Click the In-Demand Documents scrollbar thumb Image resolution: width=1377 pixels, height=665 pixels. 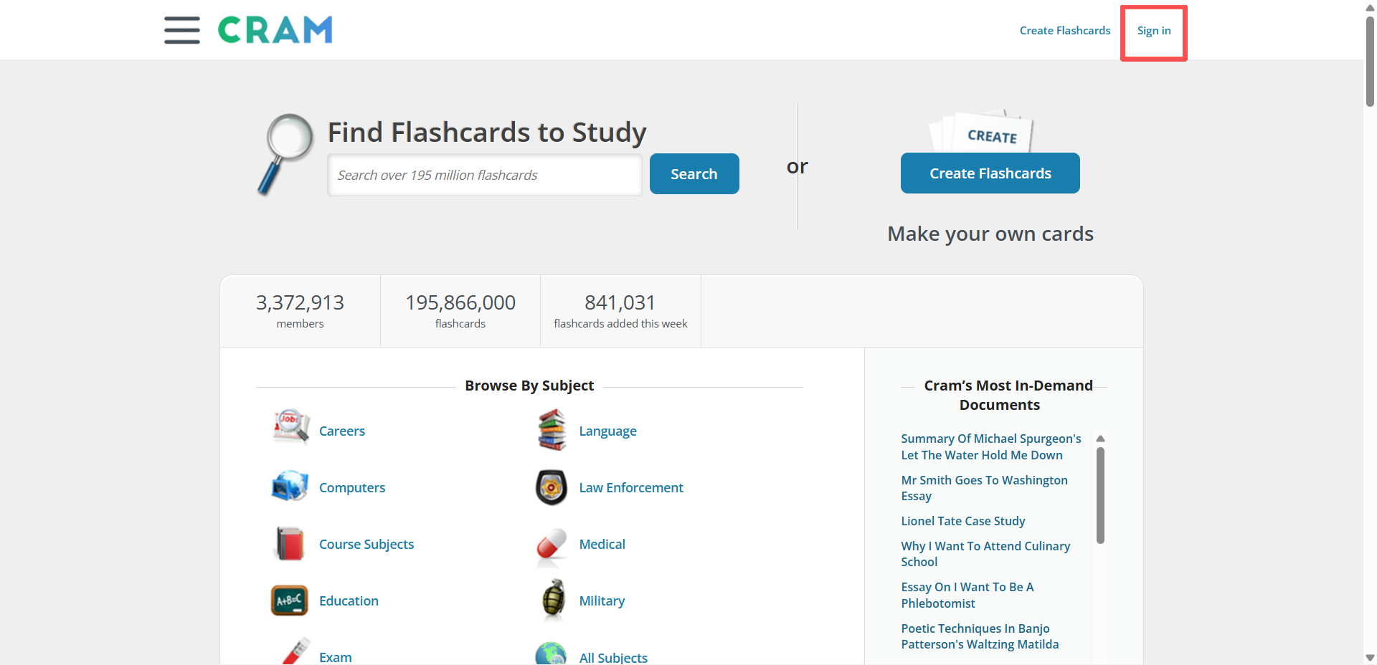coord(1100,495)
